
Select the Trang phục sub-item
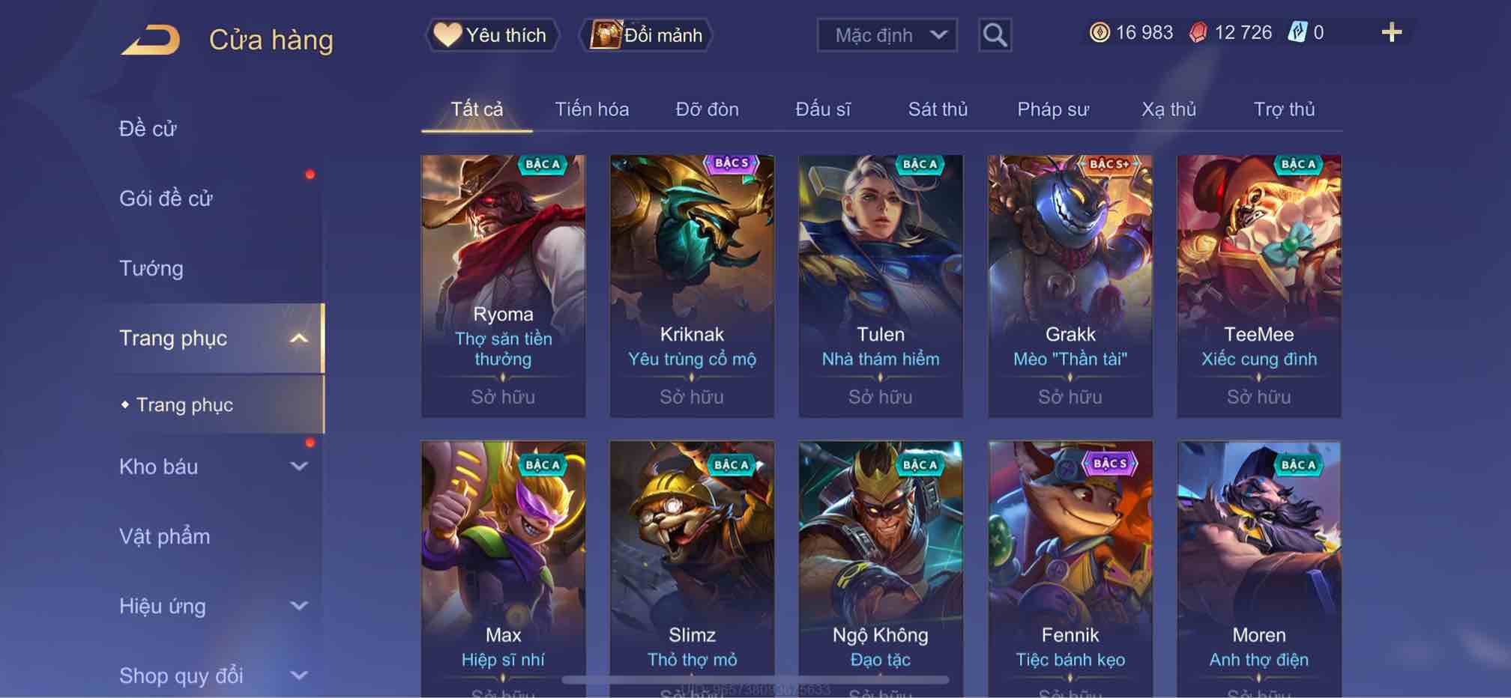click(184, 405)
